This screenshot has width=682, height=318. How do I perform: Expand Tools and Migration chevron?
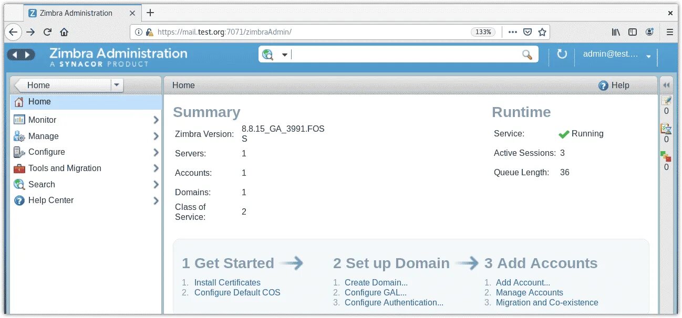point(156,168)
